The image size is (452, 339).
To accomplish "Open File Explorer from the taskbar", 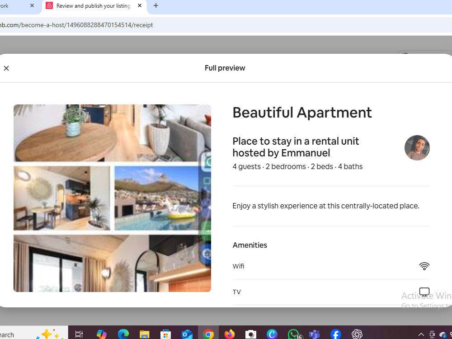I will [x=145, y=334].
